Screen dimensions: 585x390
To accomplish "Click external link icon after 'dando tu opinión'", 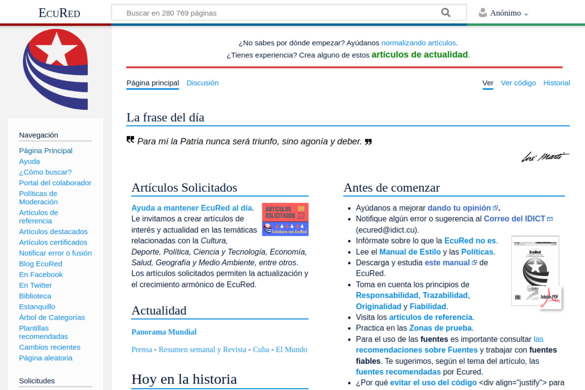I will pos(495,208).
